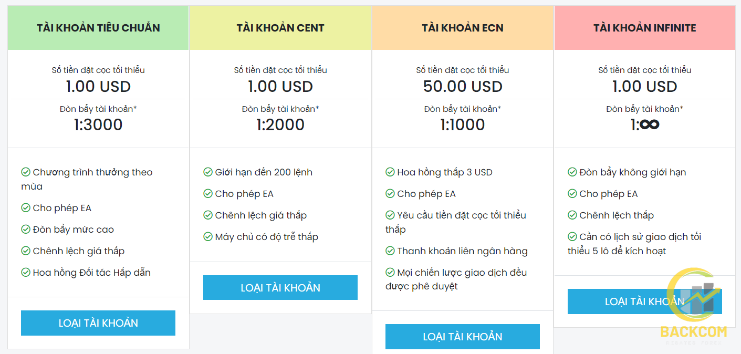The image size is (741, 354).
Task: Click the 50.00 USD minimum deposit amount
Action: pyautogui.click(x=463, y=87)
